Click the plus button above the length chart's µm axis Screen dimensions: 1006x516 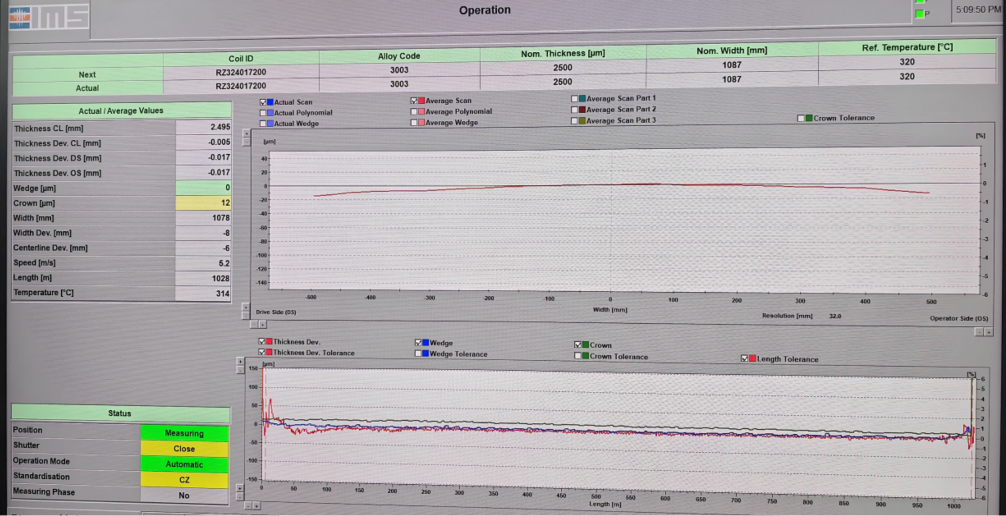(x=240, y=361)
